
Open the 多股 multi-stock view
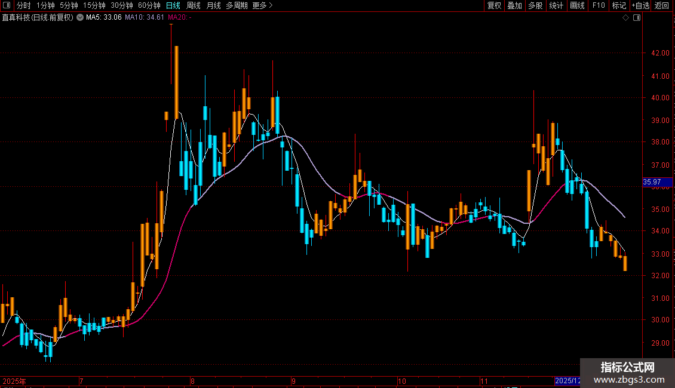click(x=535, y=5)
